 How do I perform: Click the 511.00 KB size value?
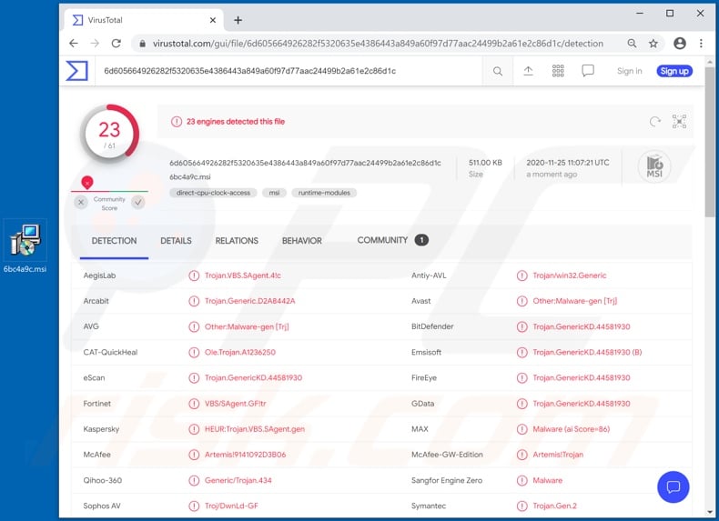tap(486, 163)
